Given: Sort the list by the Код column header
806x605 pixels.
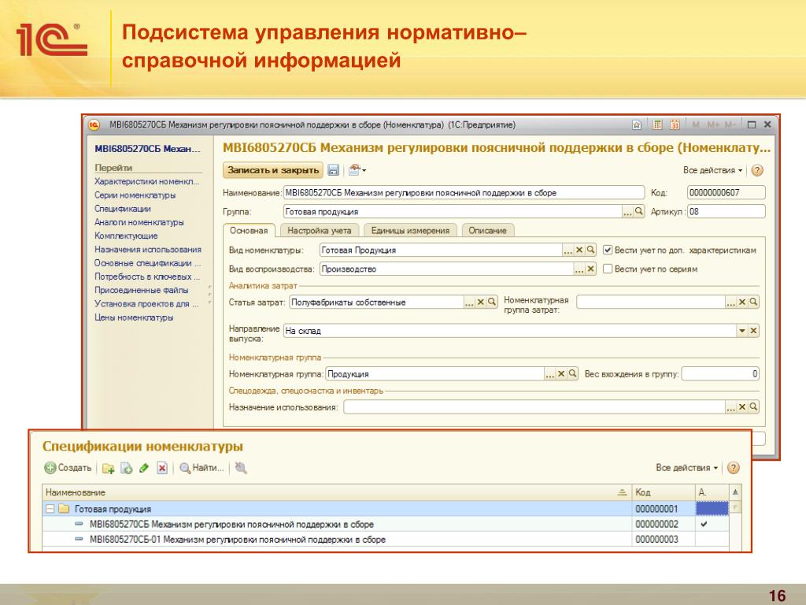Looking at the screenshot, I should click(663, 492).
